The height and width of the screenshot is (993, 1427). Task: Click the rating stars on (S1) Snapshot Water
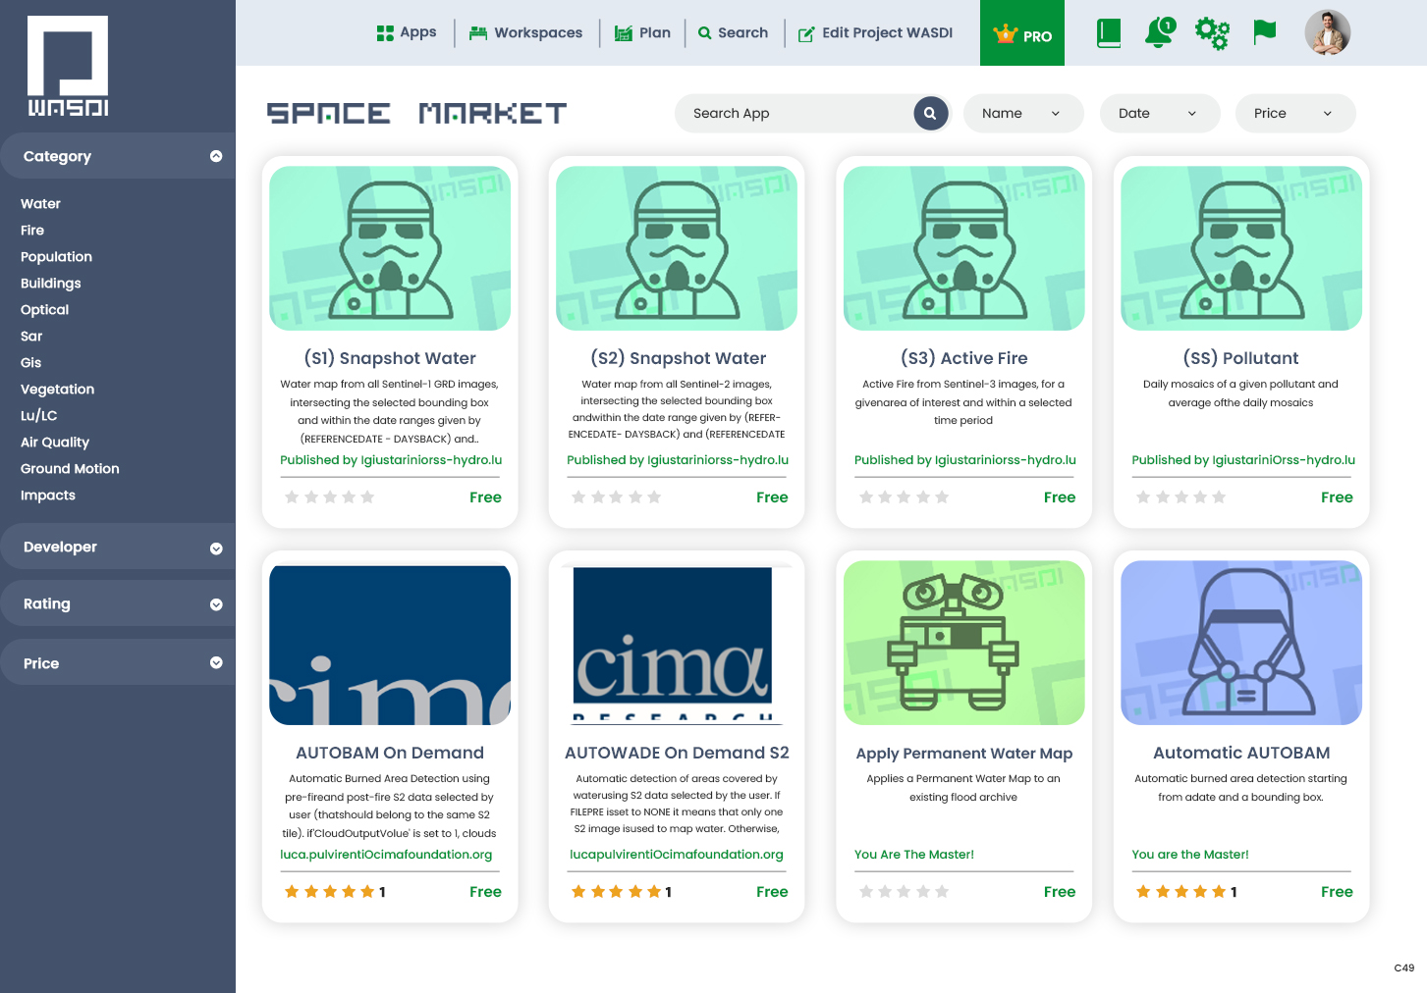point(330,497)
